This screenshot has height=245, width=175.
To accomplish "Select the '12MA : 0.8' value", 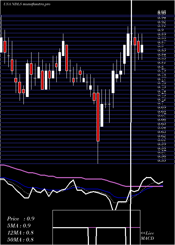I will pos(20,232).
